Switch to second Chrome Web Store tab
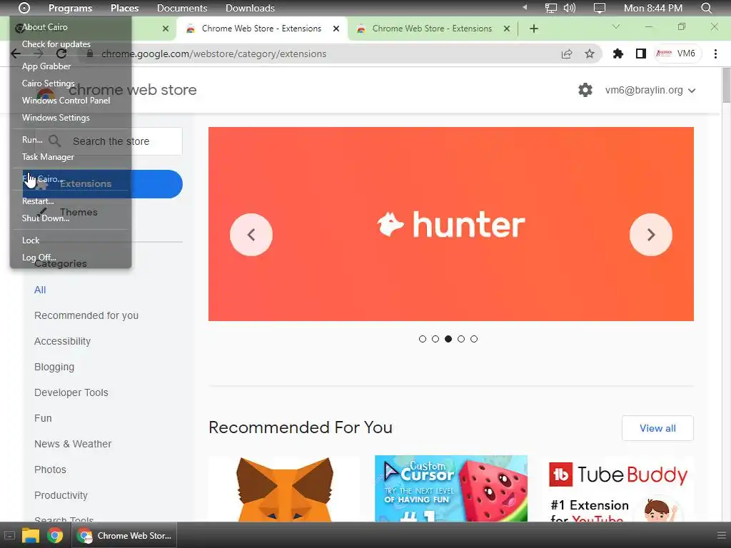Screen dimensions: 731x548 click(x=261, y=29)
